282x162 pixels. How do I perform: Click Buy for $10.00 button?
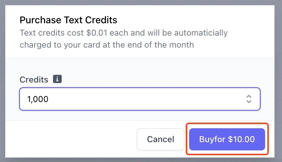(227, 139)
